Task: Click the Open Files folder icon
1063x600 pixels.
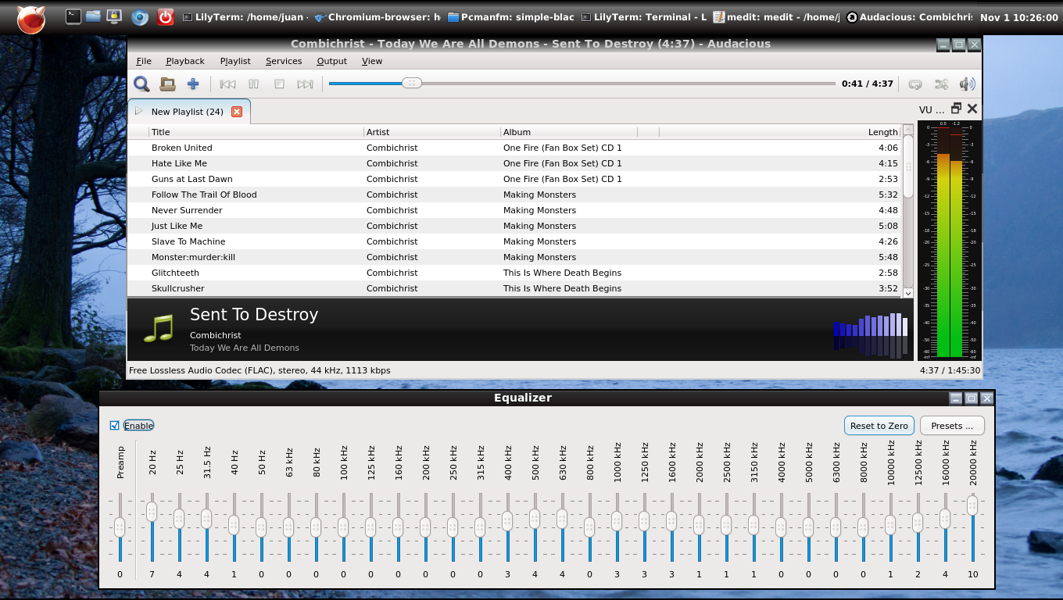Action: click(x=167, y=84)
